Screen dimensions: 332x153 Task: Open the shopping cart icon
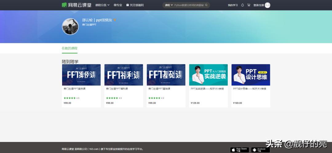click(249, 5)
